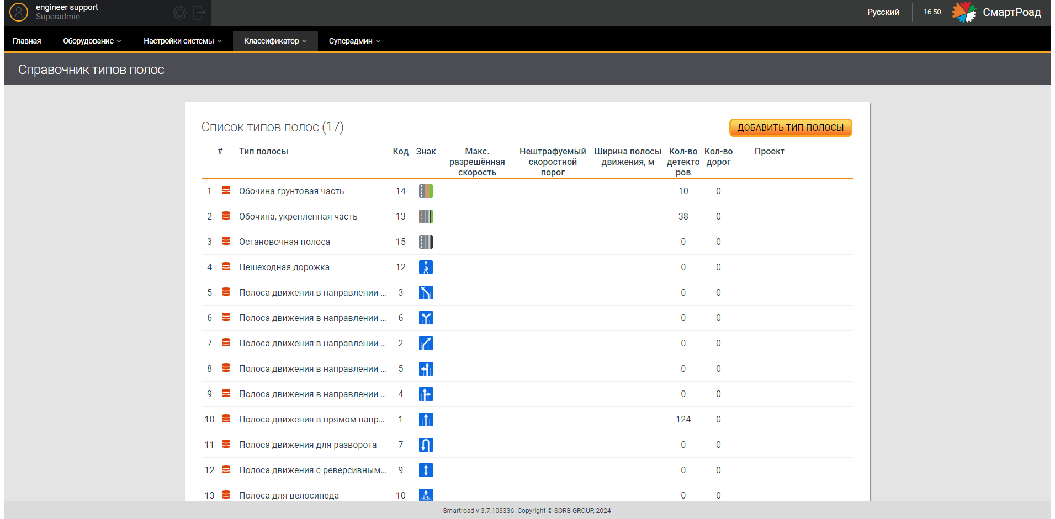
Task: Open the Классификатор dropdown menu
Action: (275, 41)
